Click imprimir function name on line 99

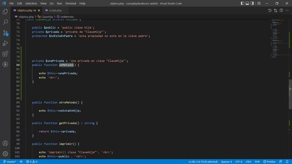pos(66,144)
